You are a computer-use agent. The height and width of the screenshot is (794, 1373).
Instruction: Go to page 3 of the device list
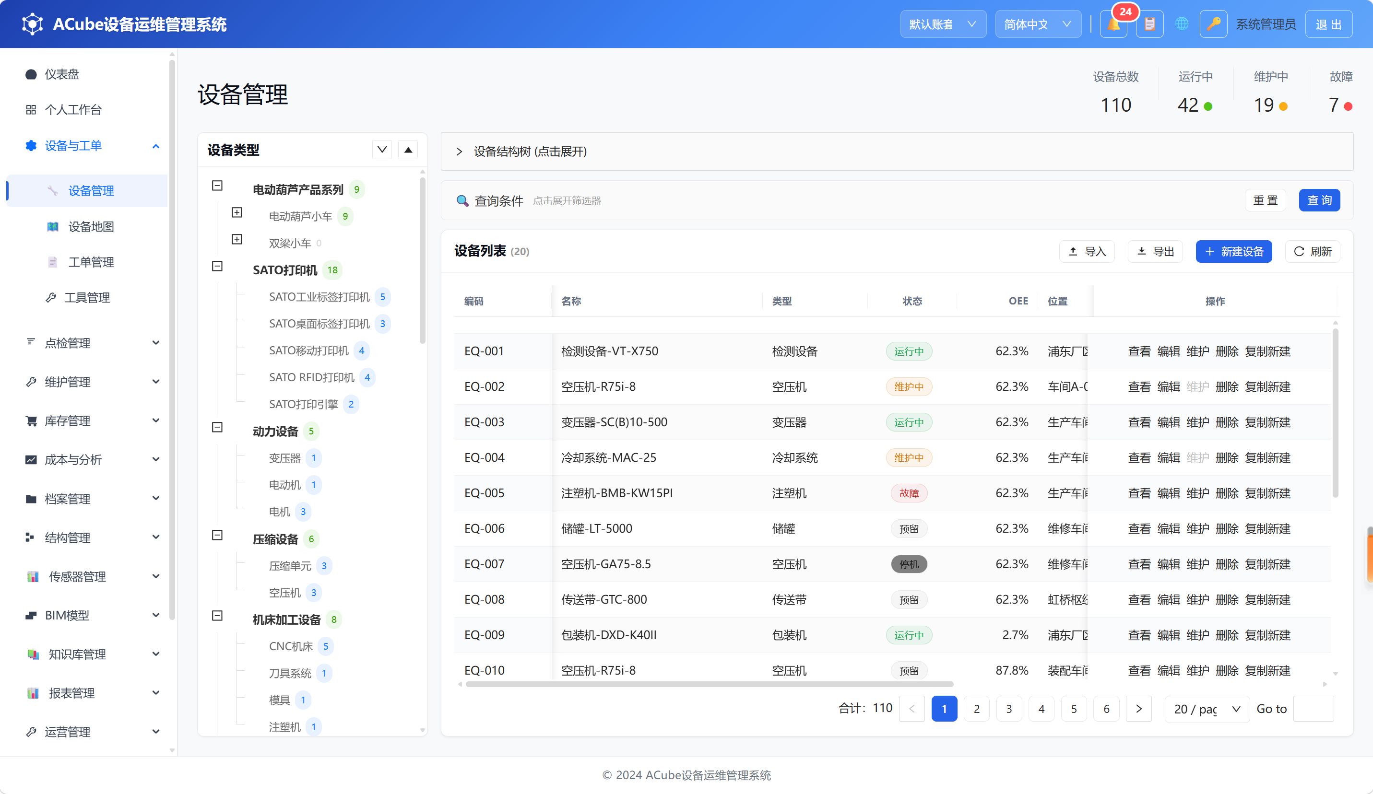[1009, 709]
